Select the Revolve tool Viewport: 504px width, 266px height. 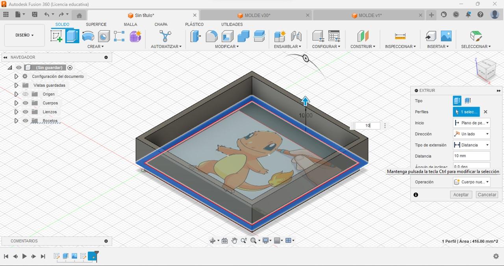tap(88, 36)
